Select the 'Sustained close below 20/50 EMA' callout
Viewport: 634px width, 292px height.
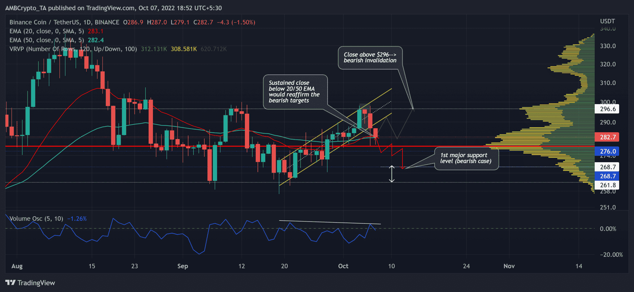click(295, 92)
